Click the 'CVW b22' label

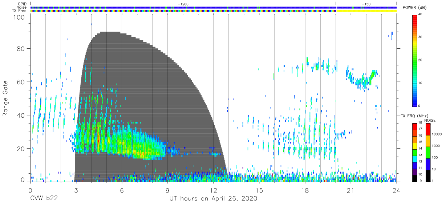tap(44, 199)
